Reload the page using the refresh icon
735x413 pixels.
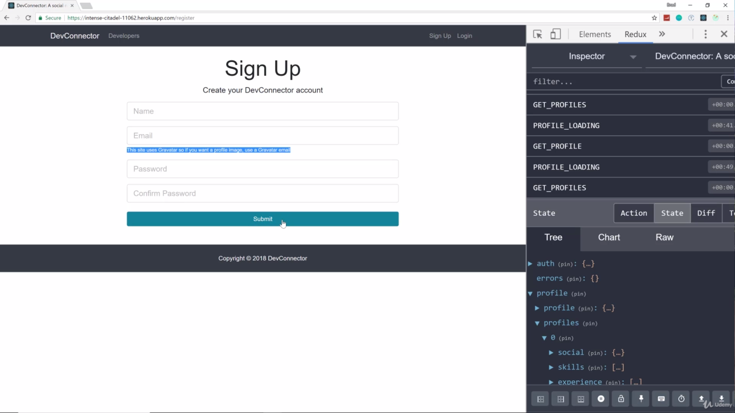28,18
